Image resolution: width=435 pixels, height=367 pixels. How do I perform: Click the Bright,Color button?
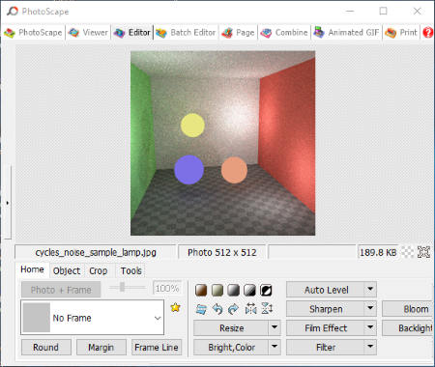tap(231, 348)
